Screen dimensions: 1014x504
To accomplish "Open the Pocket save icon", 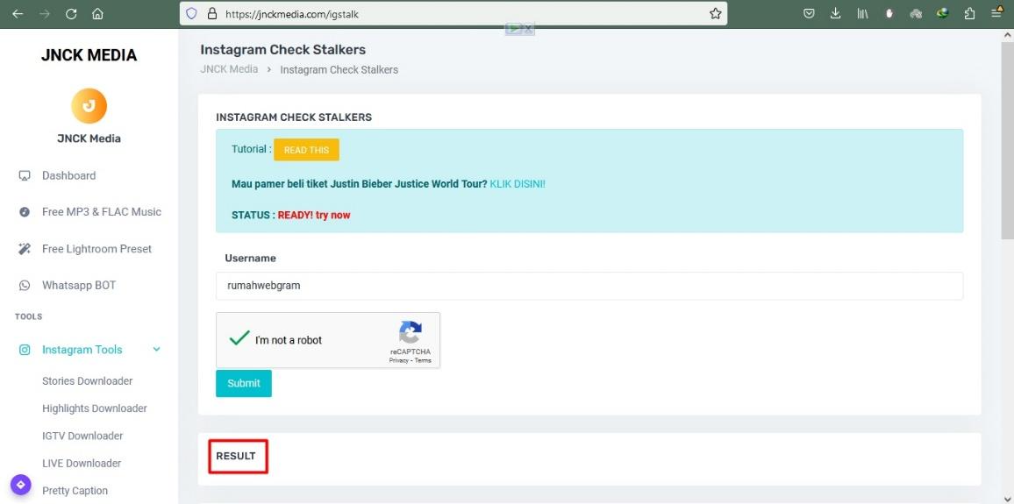I will (x=809, y=13).
